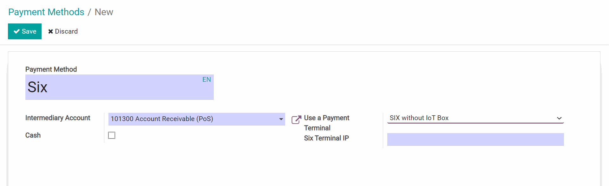Click the Payment Method name field
This screenshot has height=186, width=609.
[x=111, y=87]
